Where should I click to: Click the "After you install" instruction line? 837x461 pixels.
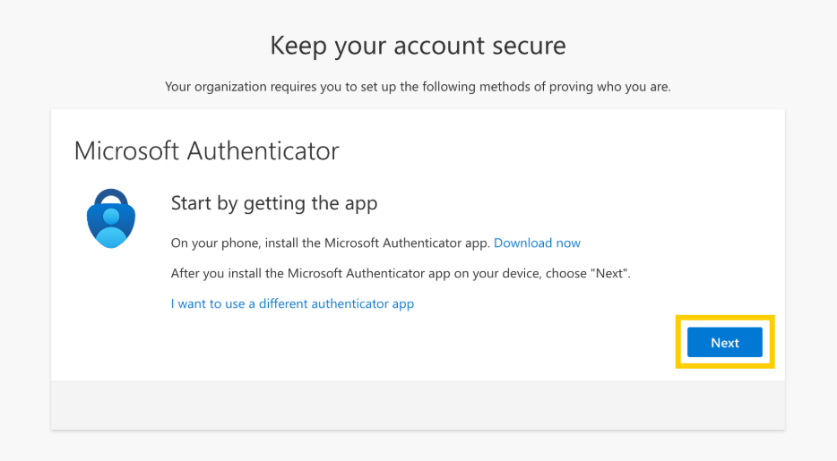point(401,273)
